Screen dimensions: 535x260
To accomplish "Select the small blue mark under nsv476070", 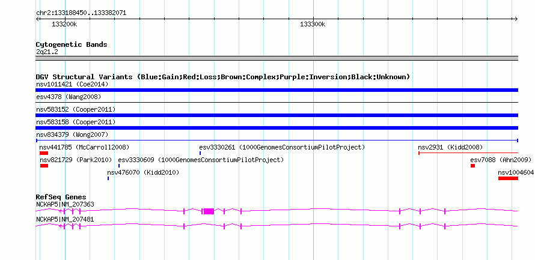I will [108, 178].
